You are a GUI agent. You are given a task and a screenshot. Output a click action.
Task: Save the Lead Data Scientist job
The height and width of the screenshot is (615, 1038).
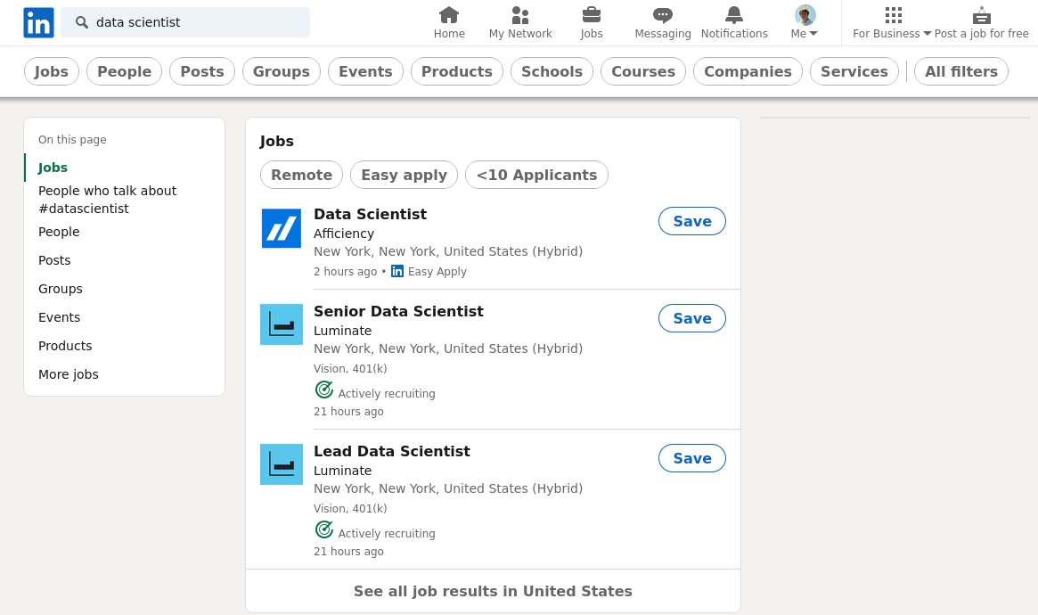(691, 458)
